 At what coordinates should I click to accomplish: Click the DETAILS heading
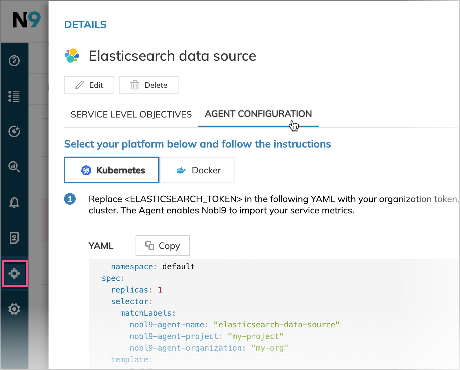[85, 25]
